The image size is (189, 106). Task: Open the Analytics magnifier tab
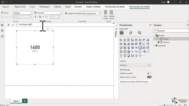click(140, 33)
